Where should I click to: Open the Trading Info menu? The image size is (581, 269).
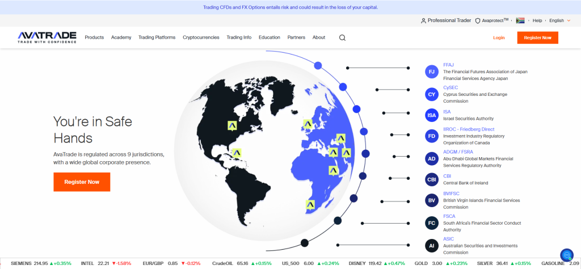pyautogui.click(x=239, y=37)
